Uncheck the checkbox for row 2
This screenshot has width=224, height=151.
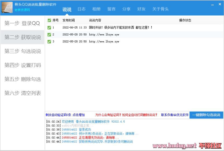(49, 35)
